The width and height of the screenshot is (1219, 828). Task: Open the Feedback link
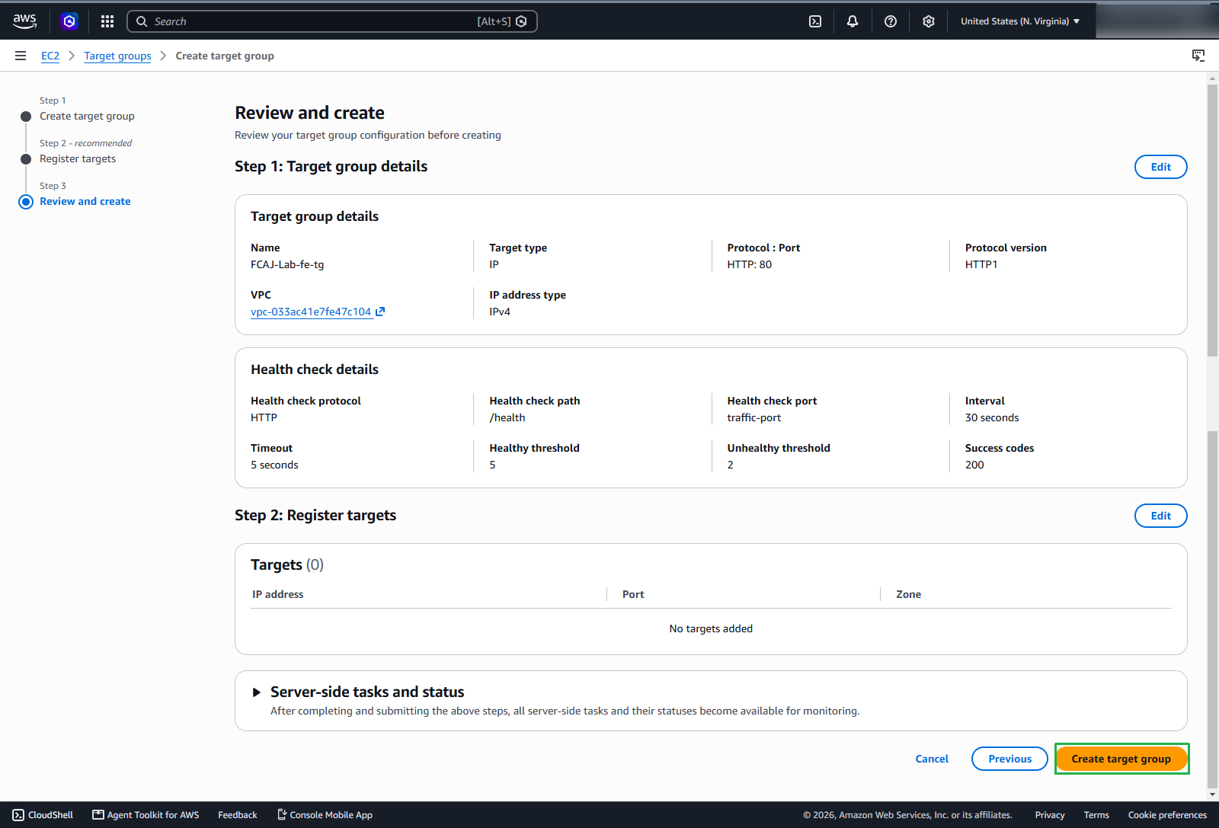point(238,815)
